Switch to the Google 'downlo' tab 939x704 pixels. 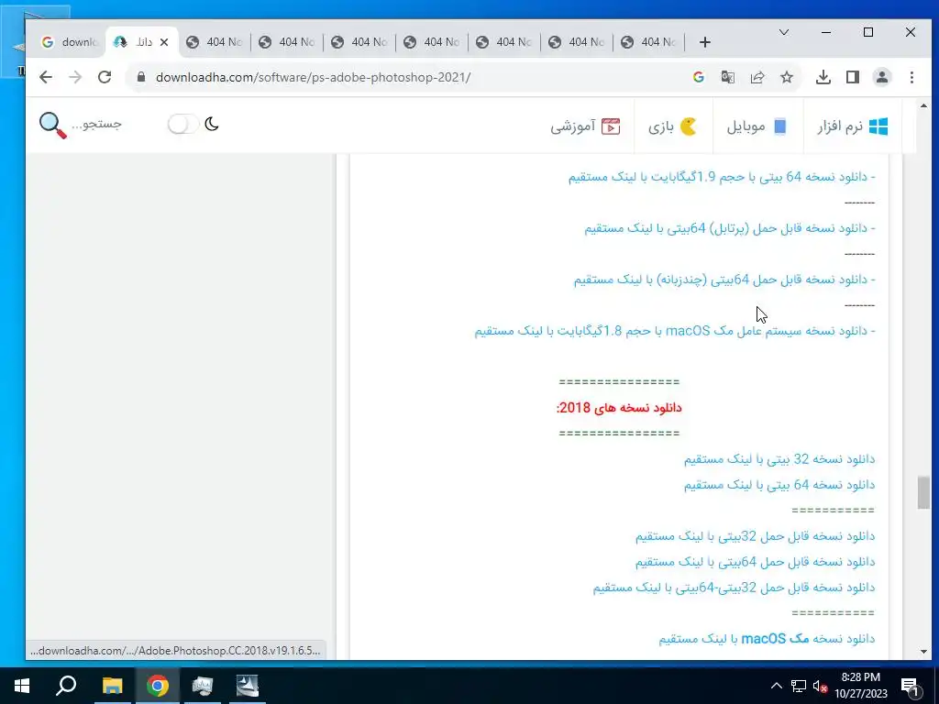[x=69, y=42]
